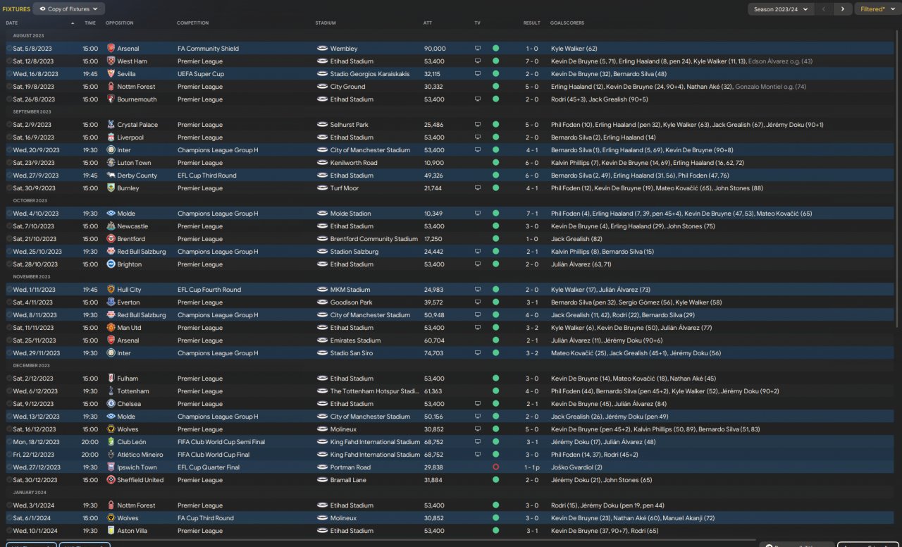Open the Season 2023/24 dropdown
This screenshot has width=902, height=547.
point(781,9)
